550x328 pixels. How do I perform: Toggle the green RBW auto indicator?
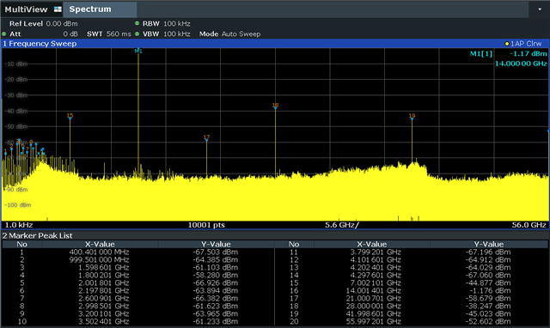click(x=137, y=23)
